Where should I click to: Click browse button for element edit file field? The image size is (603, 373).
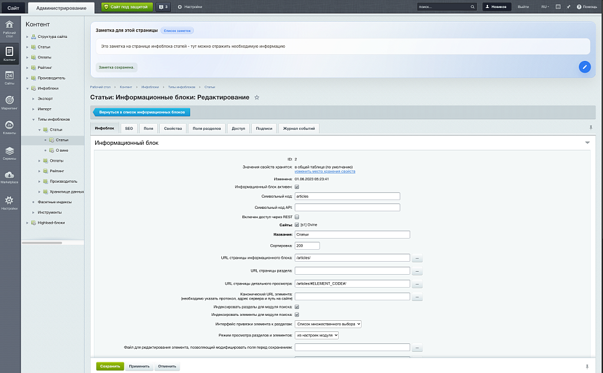pos(417,348)
